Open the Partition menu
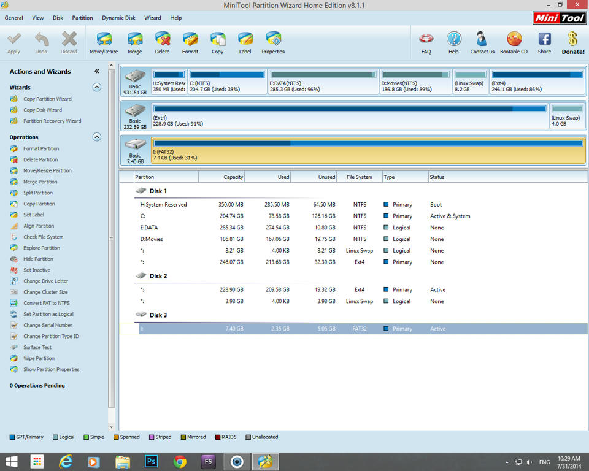The image size is (589, 471). [82, 18]
